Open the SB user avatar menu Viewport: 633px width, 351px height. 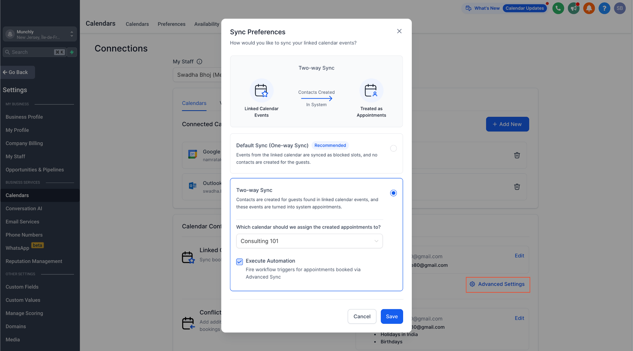620,8
